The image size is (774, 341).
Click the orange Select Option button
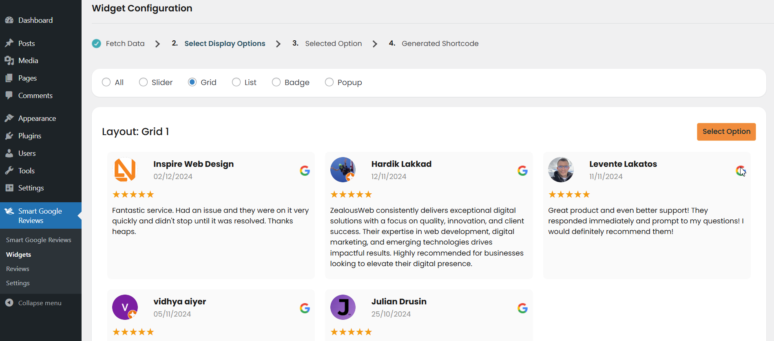[x=726, y=132]
